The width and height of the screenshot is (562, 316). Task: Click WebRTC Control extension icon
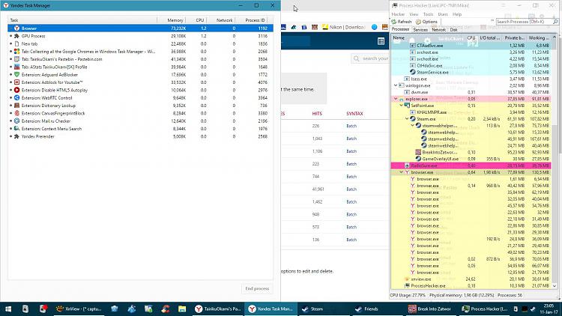(x=16, y=98)
